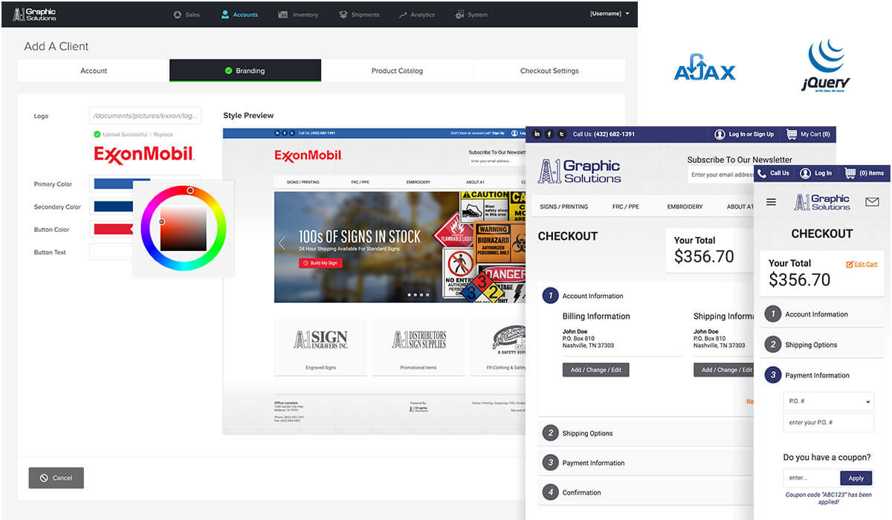Tap the Log In user icon on mobile view

tap(805, 173)
